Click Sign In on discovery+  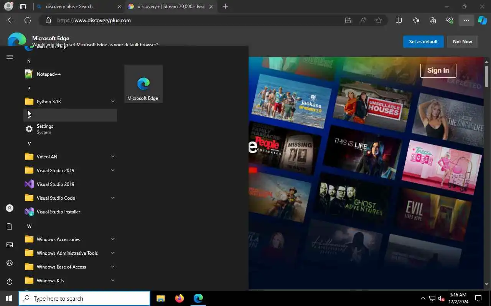pos(438,70)
